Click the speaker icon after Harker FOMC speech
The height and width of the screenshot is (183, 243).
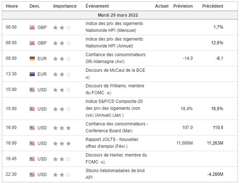pos(103,162)
